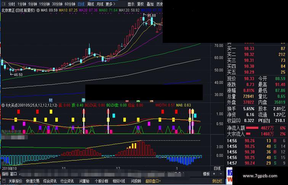The image size is (288, 185).
Task: Click the 买三 price 90.31
Action: pos(249,60)
